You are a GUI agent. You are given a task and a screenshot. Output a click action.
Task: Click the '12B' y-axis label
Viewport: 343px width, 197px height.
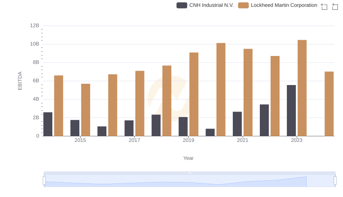(35, 26)
